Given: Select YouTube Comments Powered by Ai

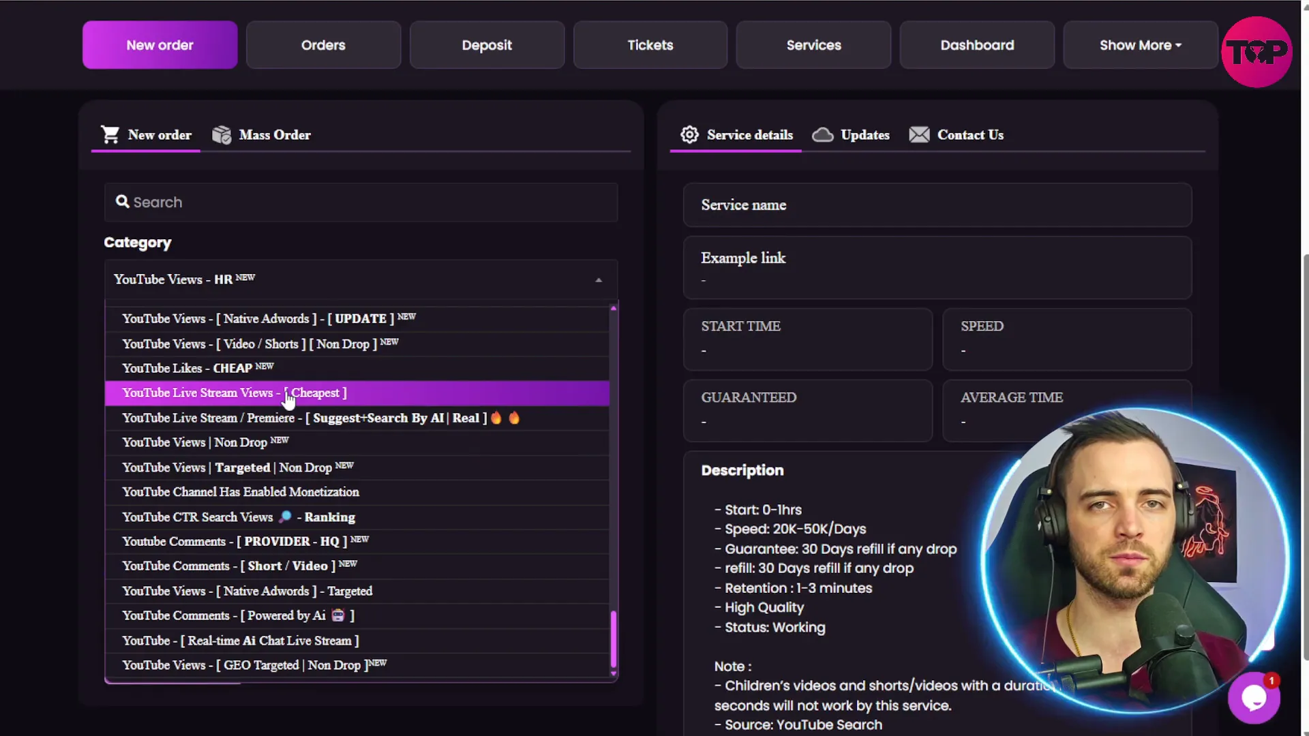Looking at the screenshot, I should tap(357, 616).
